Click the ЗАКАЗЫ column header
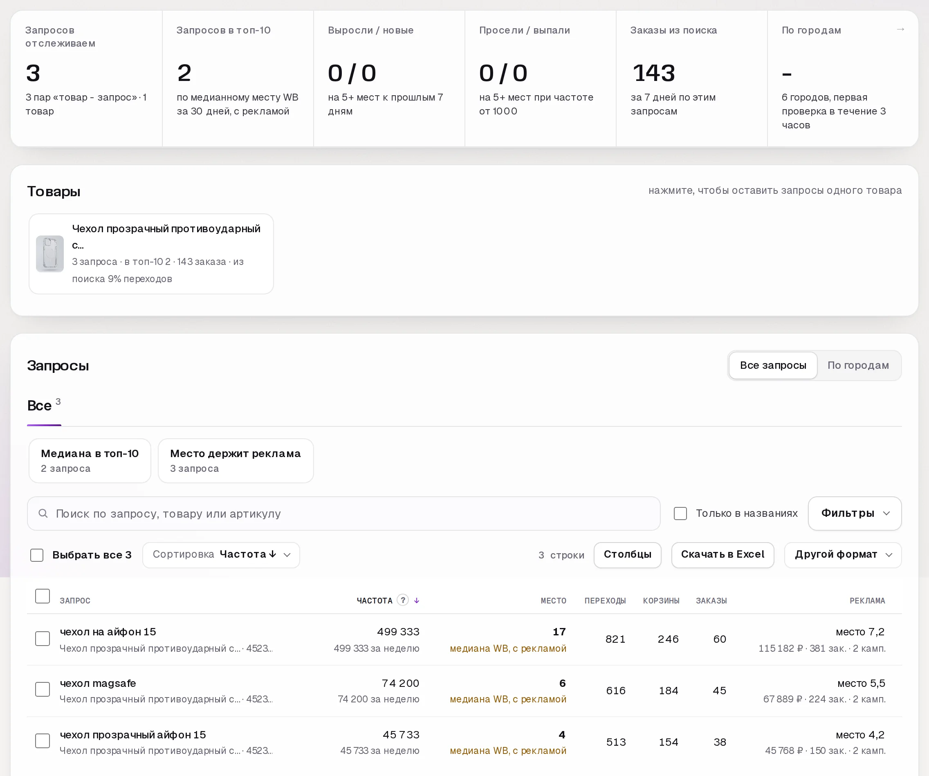The image size is (929, 776). coord(711,601)
